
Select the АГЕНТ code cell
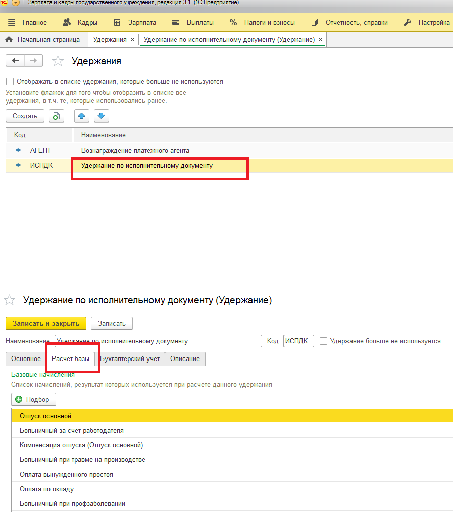coord(40,151)
